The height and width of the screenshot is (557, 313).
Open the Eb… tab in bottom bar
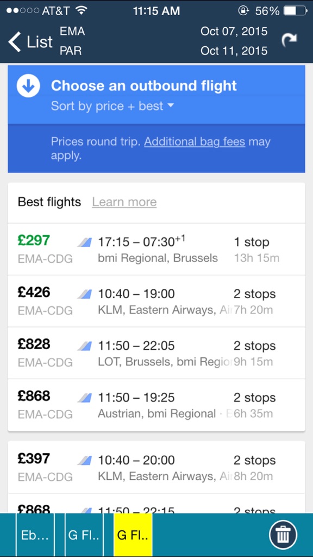[x=35, y=535]
